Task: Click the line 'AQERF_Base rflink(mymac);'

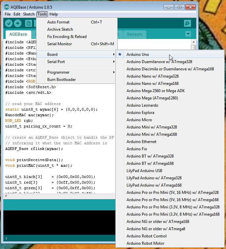Action: point(34,149)
